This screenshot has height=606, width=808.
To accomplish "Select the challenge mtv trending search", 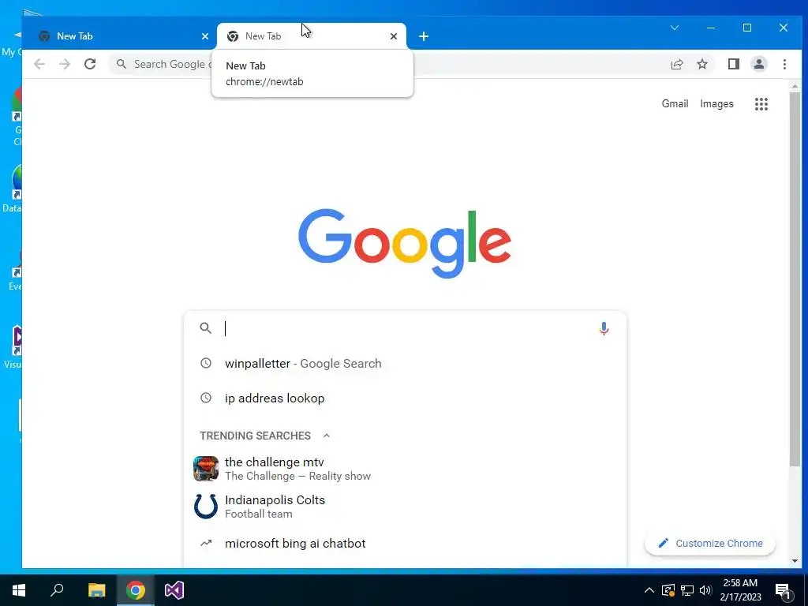I will point(405,469).
